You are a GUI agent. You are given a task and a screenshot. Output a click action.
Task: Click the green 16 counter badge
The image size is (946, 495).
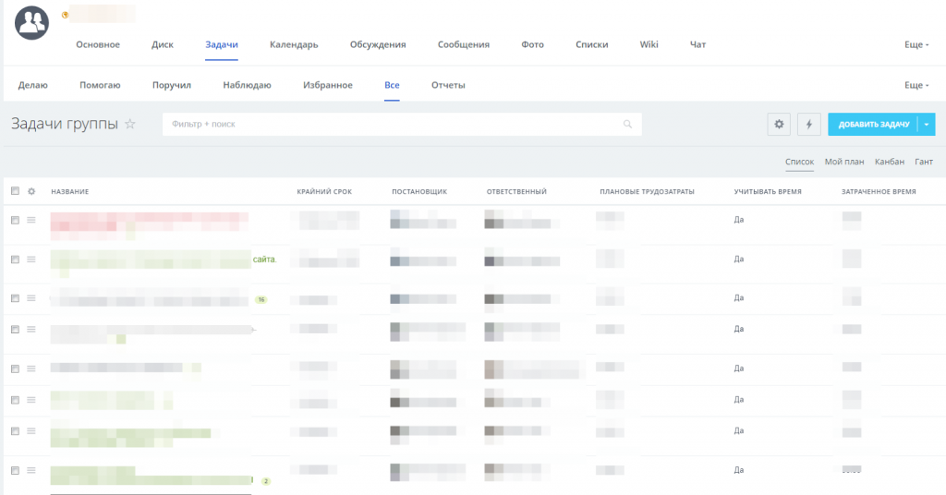point(261,299)
